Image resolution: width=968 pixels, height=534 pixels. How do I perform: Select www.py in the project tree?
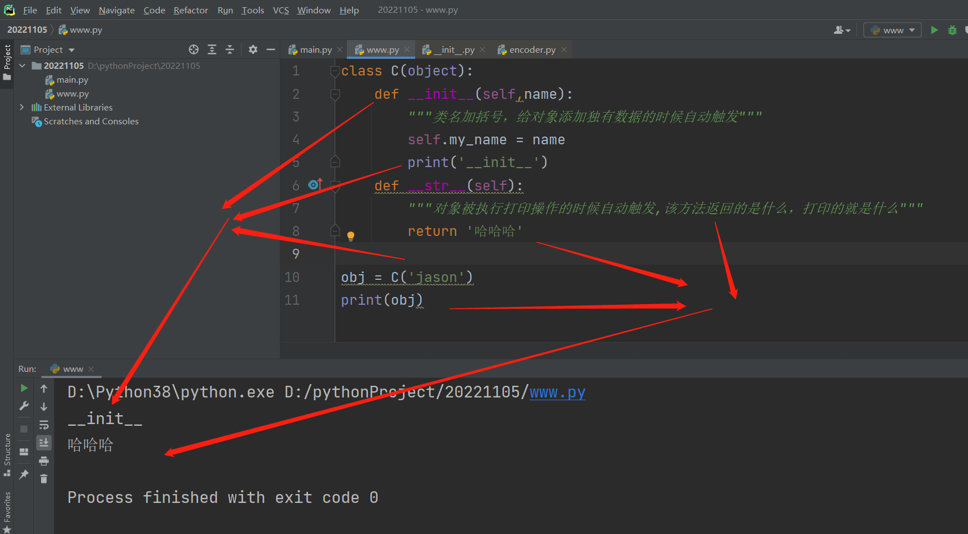(x=67, y=94)
